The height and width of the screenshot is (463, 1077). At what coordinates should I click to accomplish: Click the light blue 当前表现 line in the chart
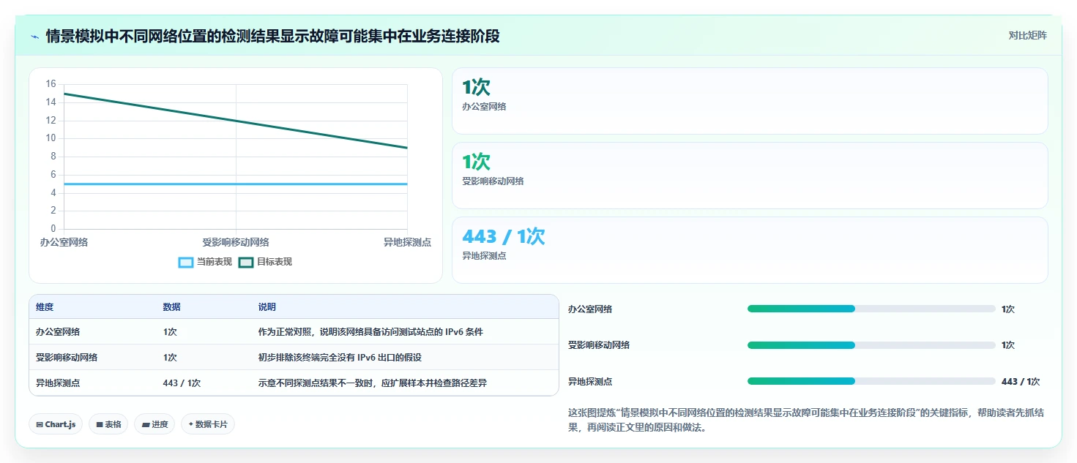[236, 184]
